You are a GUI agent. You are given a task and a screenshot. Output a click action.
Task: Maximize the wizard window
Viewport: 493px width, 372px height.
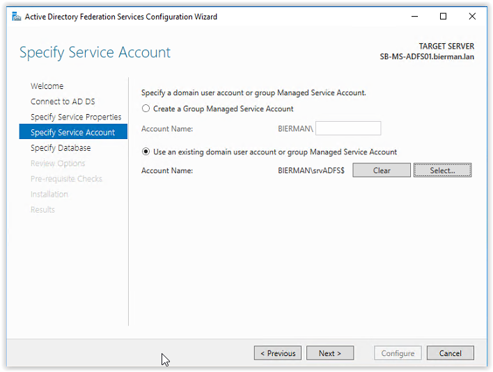click(443, 16)
